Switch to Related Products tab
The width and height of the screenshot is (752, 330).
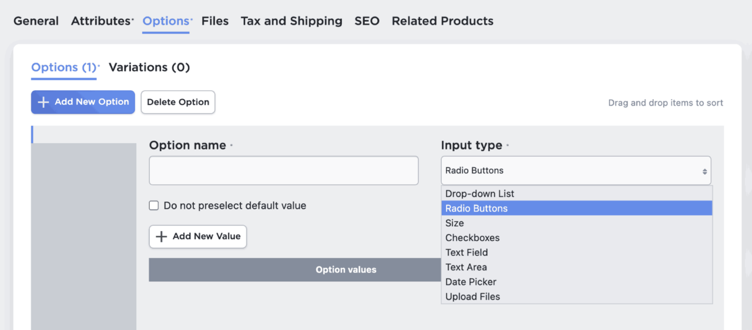pyautogui.click(x=442, y=21)
